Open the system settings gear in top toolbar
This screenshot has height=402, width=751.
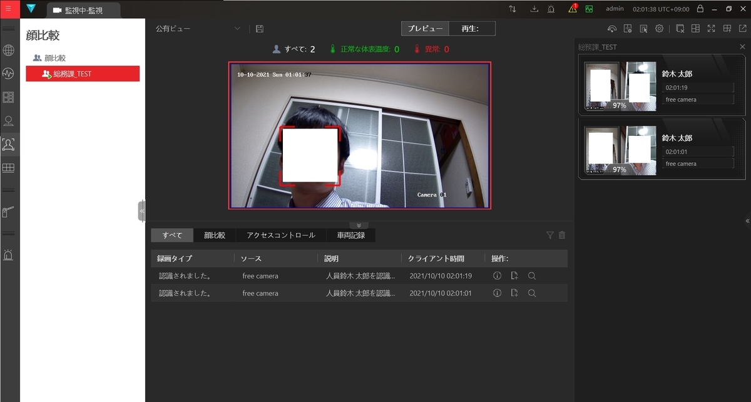click(x=659, y=28)
